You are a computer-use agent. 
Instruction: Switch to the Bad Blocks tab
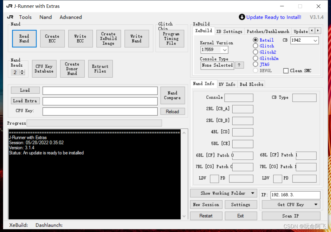point(251,84)
